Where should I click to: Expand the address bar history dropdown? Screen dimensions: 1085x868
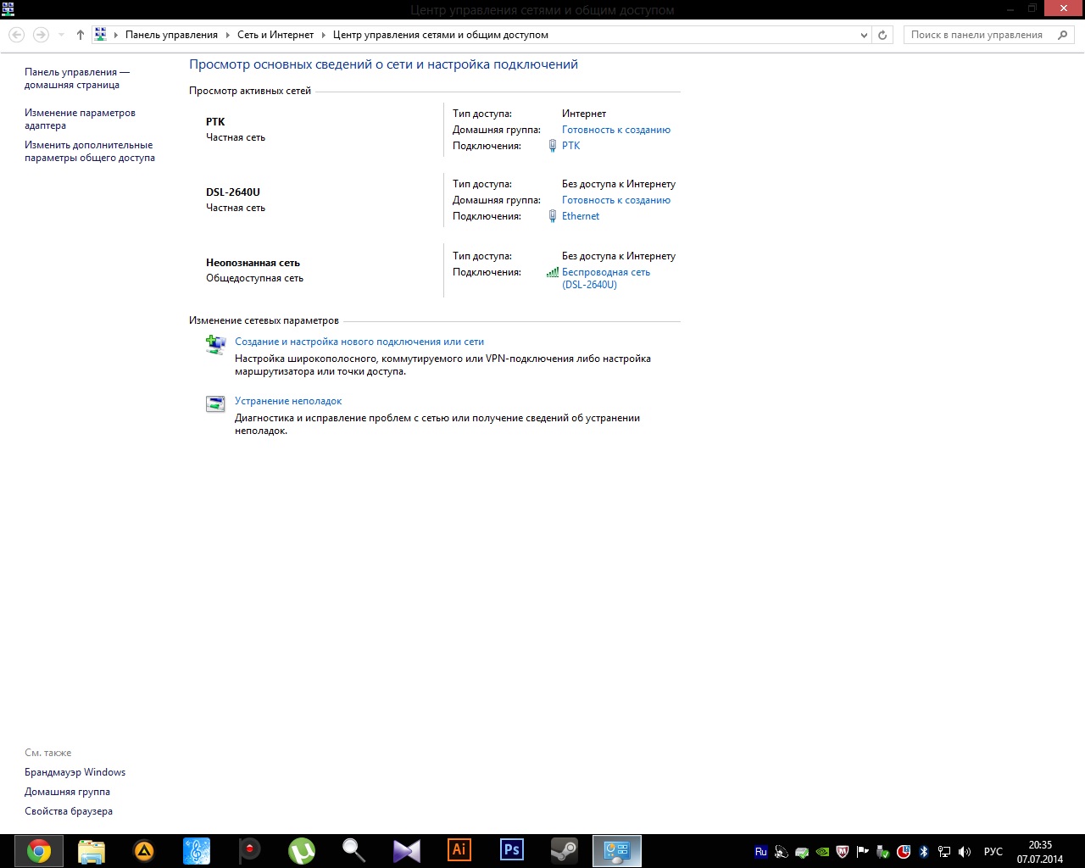[x=864, y=35]
